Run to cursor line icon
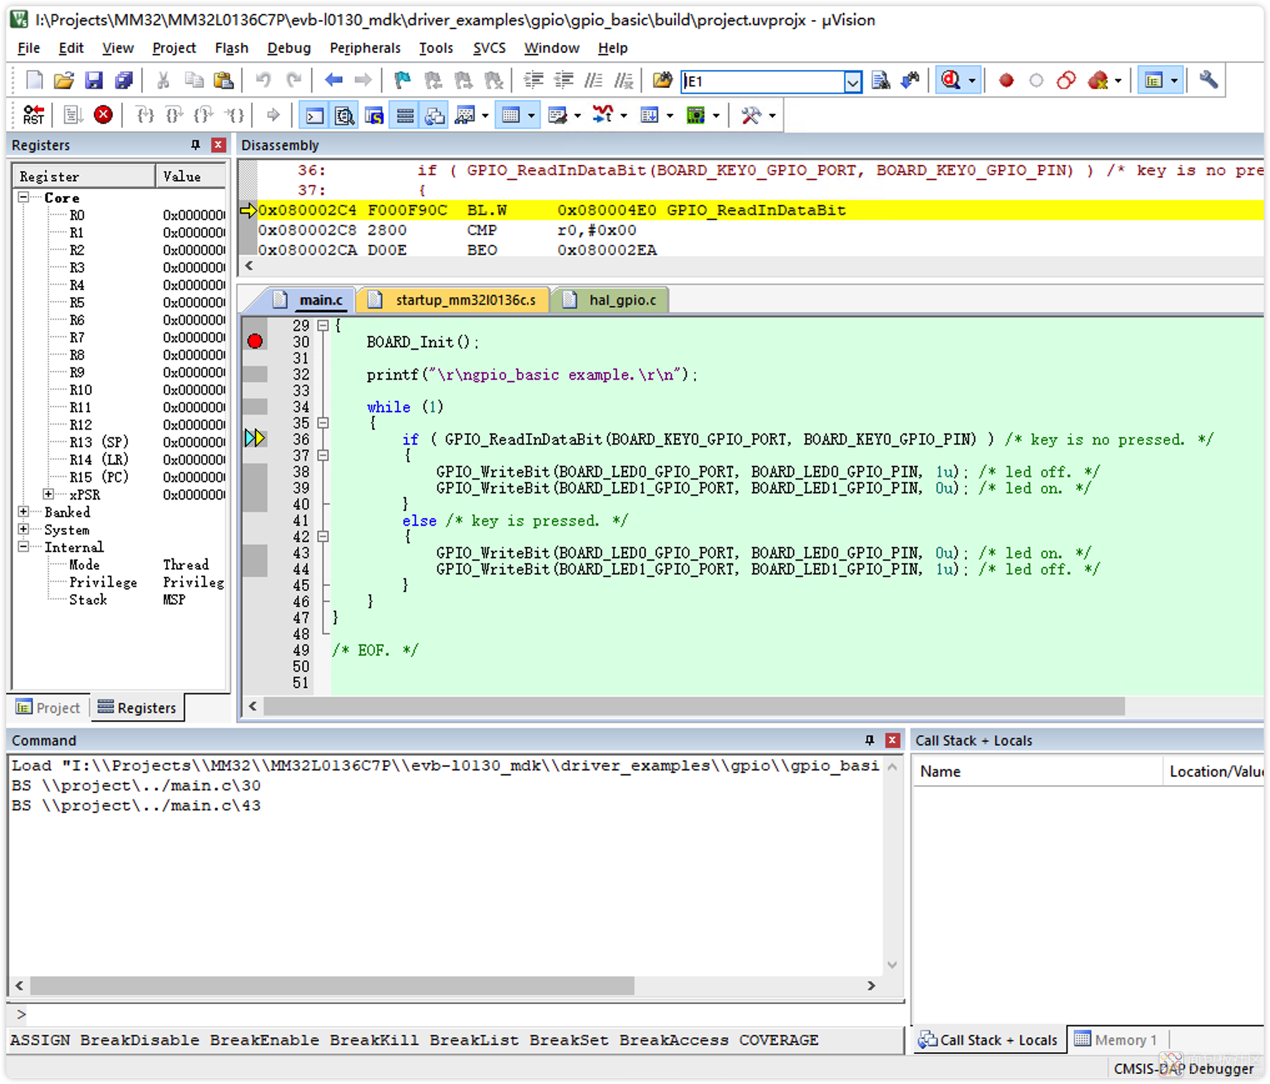The image size is (1270, 1084). pos(235,115)
